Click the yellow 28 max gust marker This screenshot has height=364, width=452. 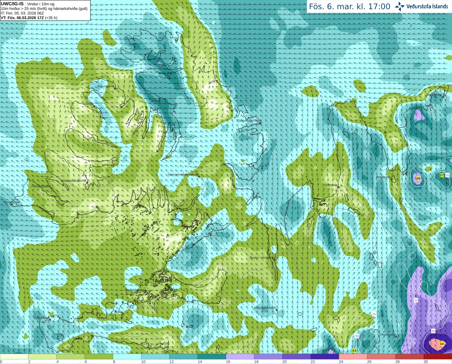click(418, 179)
